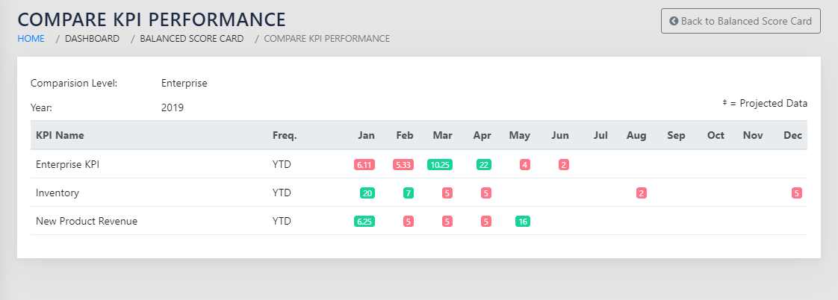Open the HOME breadcrumb link
838x300 pixels.
point(31,38)
